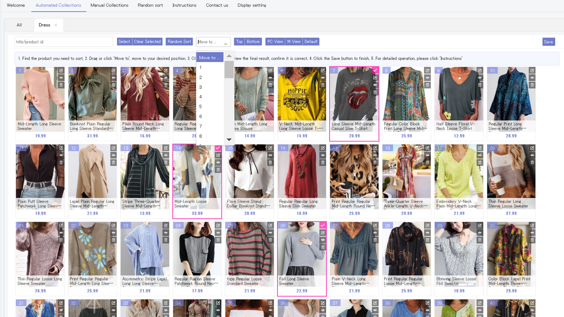Deselect checkmark on Mid-Length Loose Sweater
The height and width of the screenshot is (317, 564).
[x=218, y=148]
